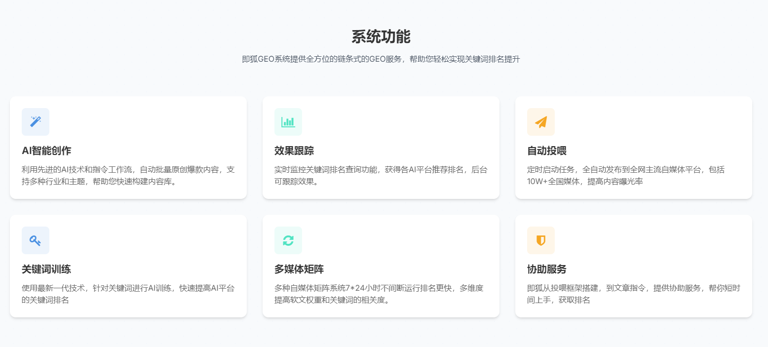Click the 系统功能 page heading
The width and height of the screenshot is (768, 347).
pos(384,35)
